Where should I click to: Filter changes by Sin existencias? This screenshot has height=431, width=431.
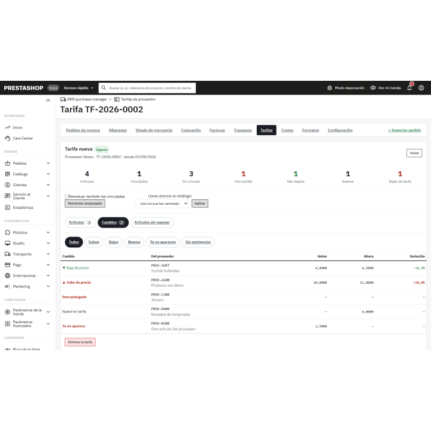[x=198, y=242]
